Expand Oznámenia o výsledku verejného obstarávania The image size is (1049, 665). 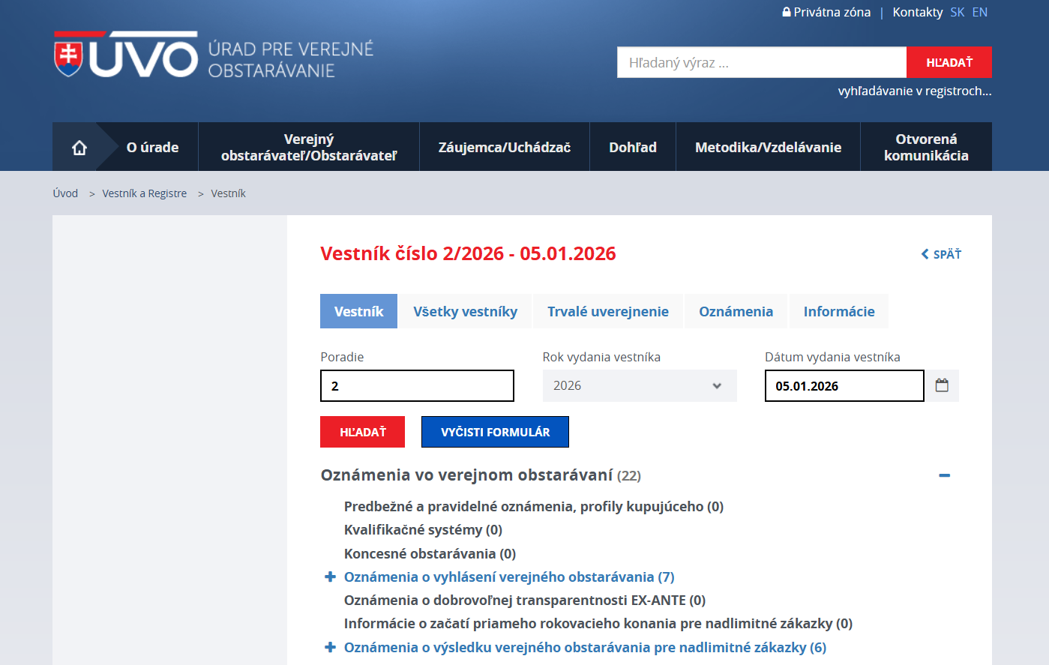pyautogui.click(x=330, y=647)
